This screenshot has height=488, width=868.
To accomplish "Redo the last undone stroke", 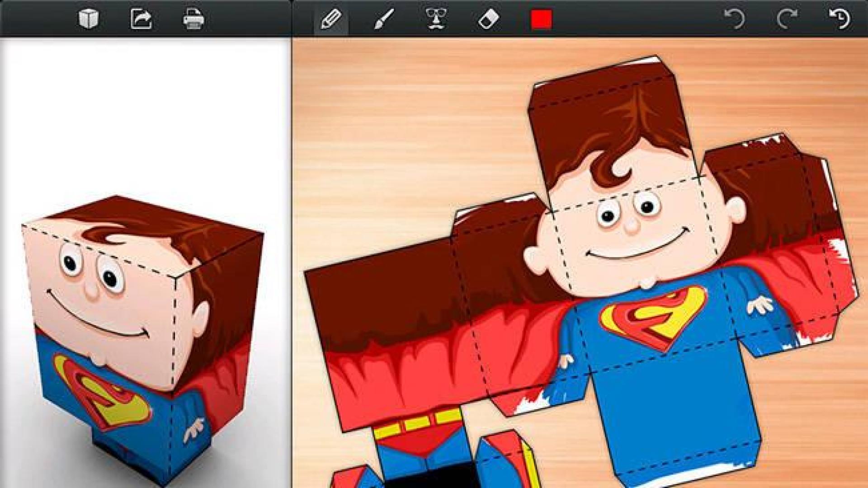I will (787, 19).
